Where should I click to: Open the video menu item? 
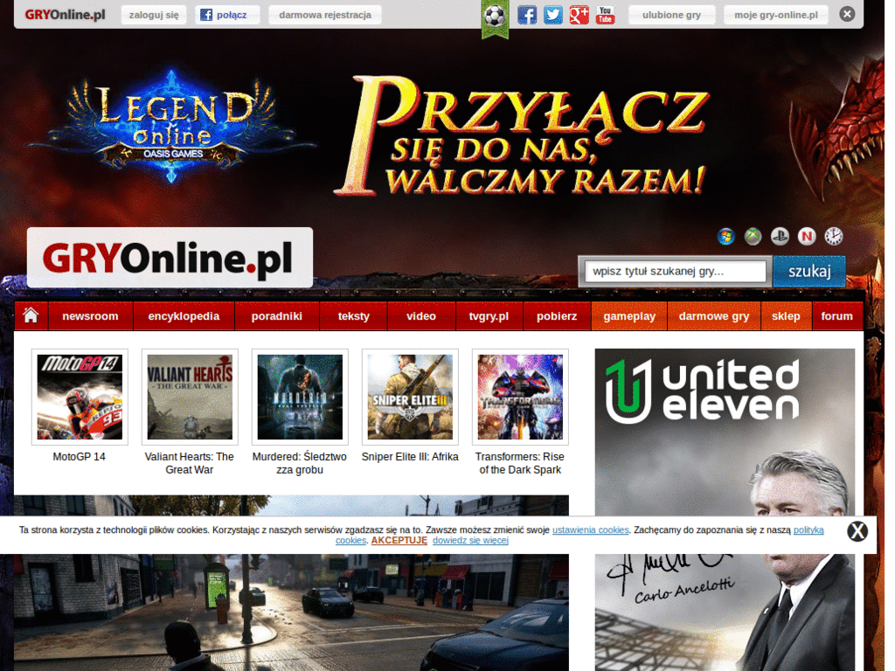[x=421, y=316]
